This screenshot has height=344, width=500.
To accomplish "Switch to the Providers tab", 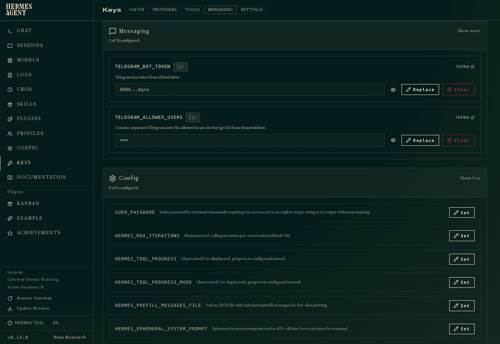I will [164, 10].
